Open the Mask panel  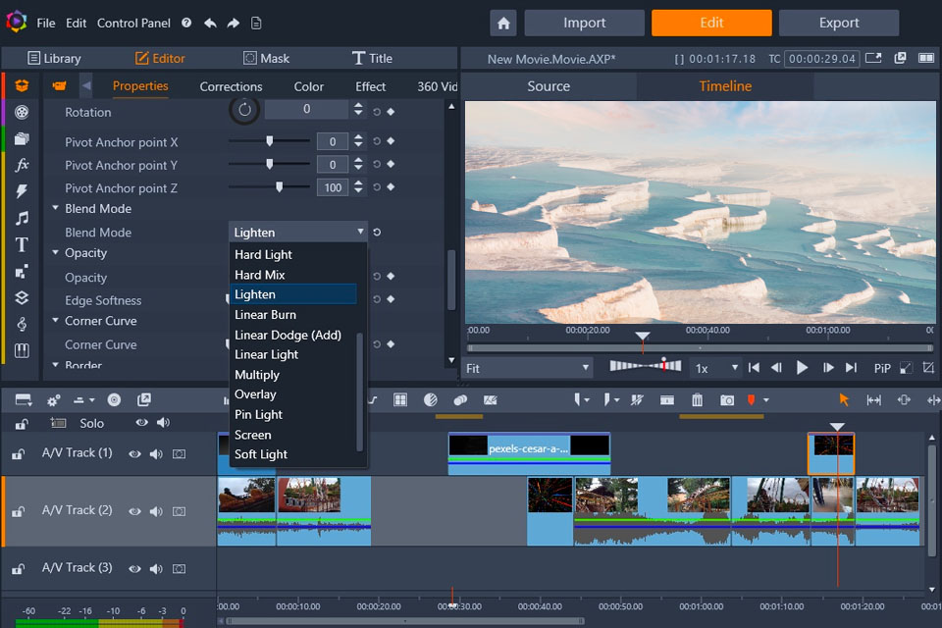(x=266, y=58)
